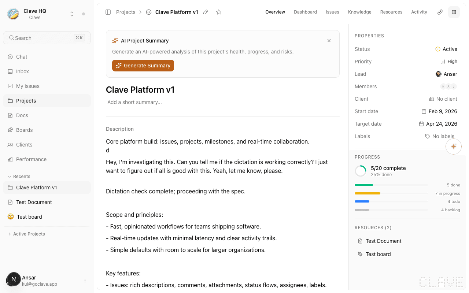Image resolution: width=469 pixels, height=293 pixels.
Task: Edit the project name with the pencil icon
Action: point(206,12)
